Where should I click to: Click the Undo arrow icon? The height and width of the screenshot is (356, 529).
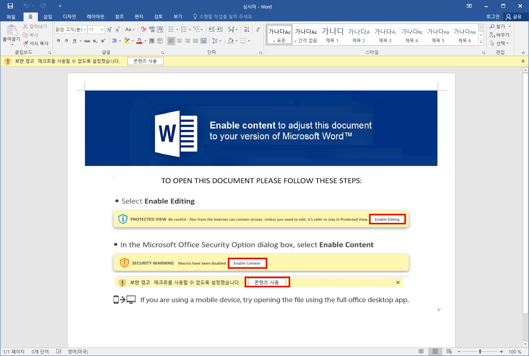point(26,6)
